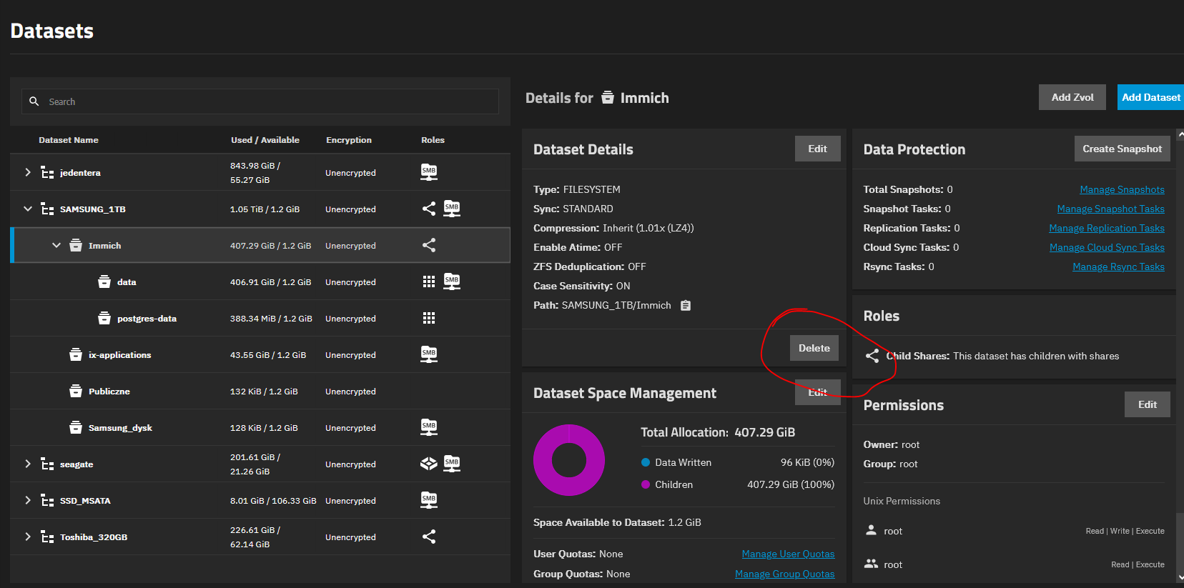Click SMB icon on Samsung_dysk row
Screen dimensions: 1184x588
pyautogui.click(x=429, y=427)
